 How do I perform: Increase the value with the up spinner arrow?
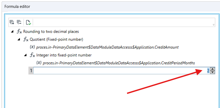pos(213,69)
